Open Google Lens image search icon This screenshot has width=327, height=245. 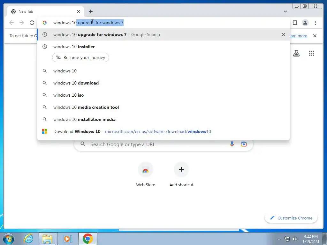tap(244, 144)
